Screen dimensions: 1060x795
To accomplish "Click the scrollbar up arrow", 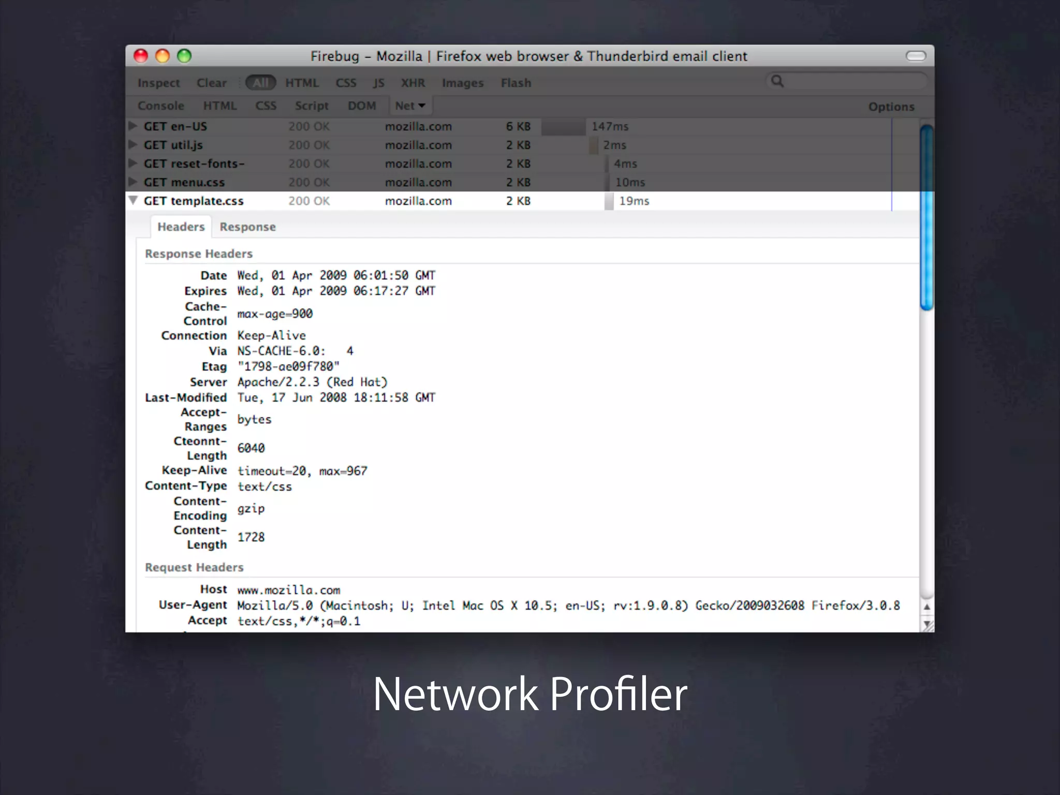I will click(927, 607).
